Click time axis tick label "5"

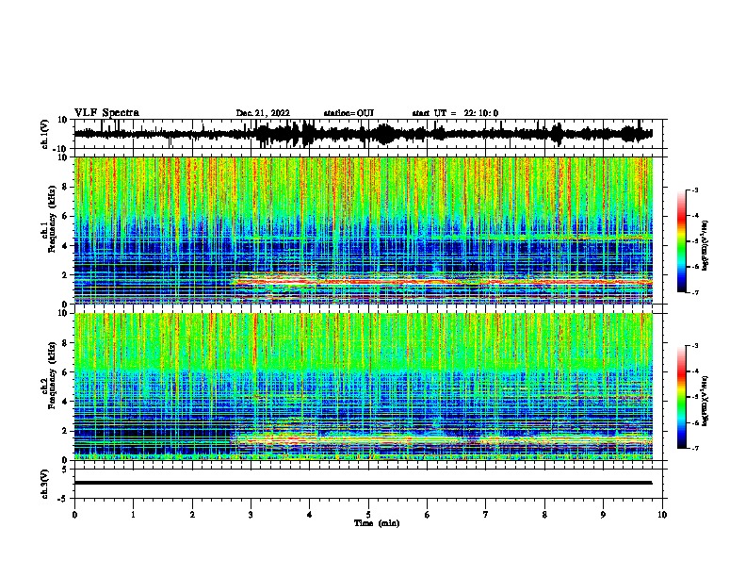coord(368,515)
